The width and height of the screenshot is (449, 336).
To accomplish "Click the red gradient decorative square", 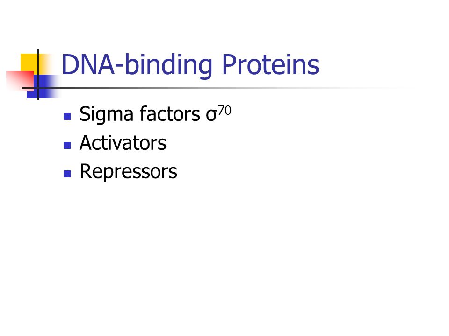I will (x=20, y=81).
